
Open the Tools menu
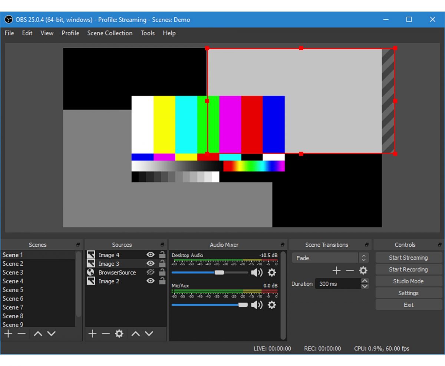point(148,33)
